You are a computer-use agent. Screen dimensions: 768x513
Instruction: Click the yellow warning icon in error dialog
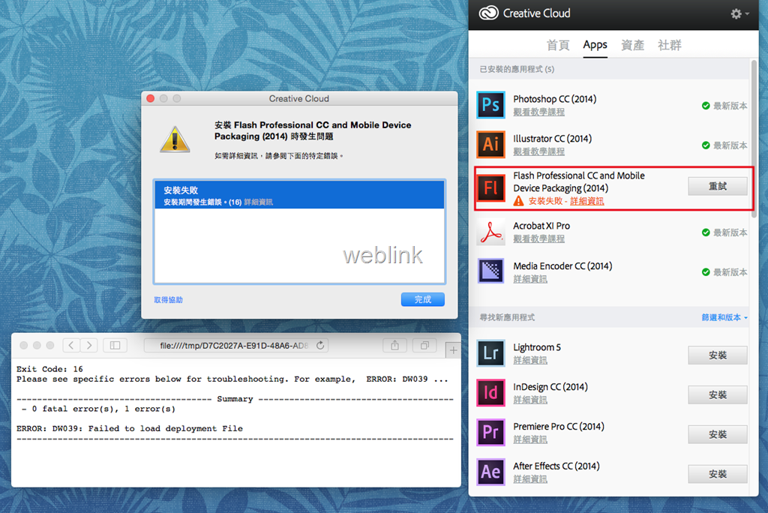[175, 139]
